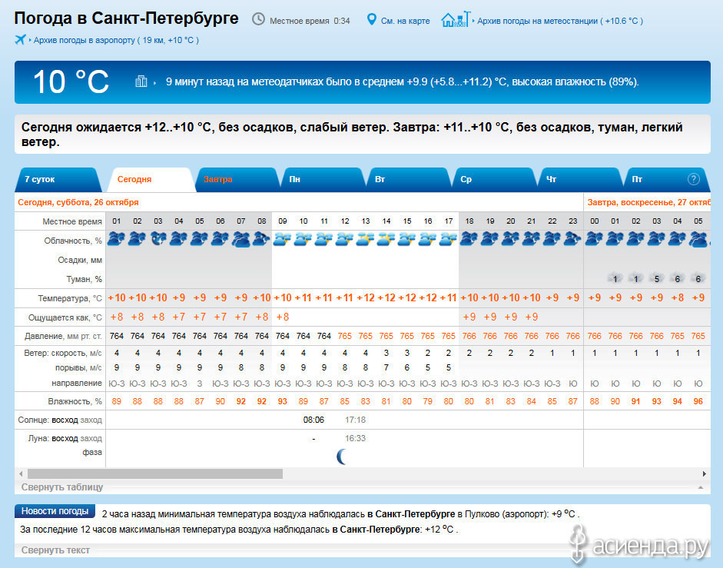Click Завтра, воскресенье, 27 header
723x568 pixels.
point(648,202)
